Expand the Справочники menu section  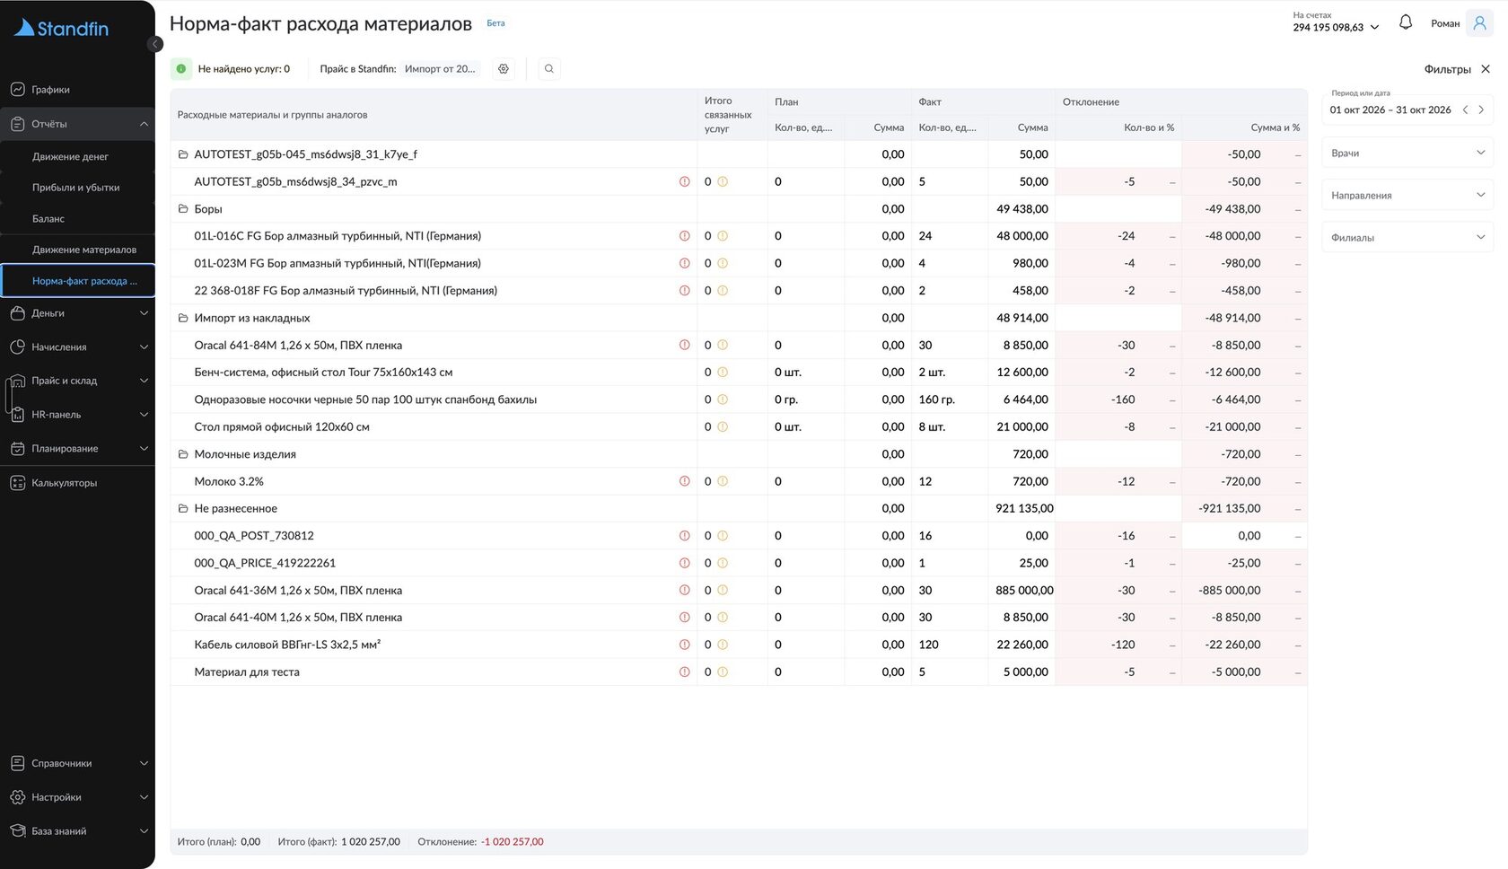point(78,763)
